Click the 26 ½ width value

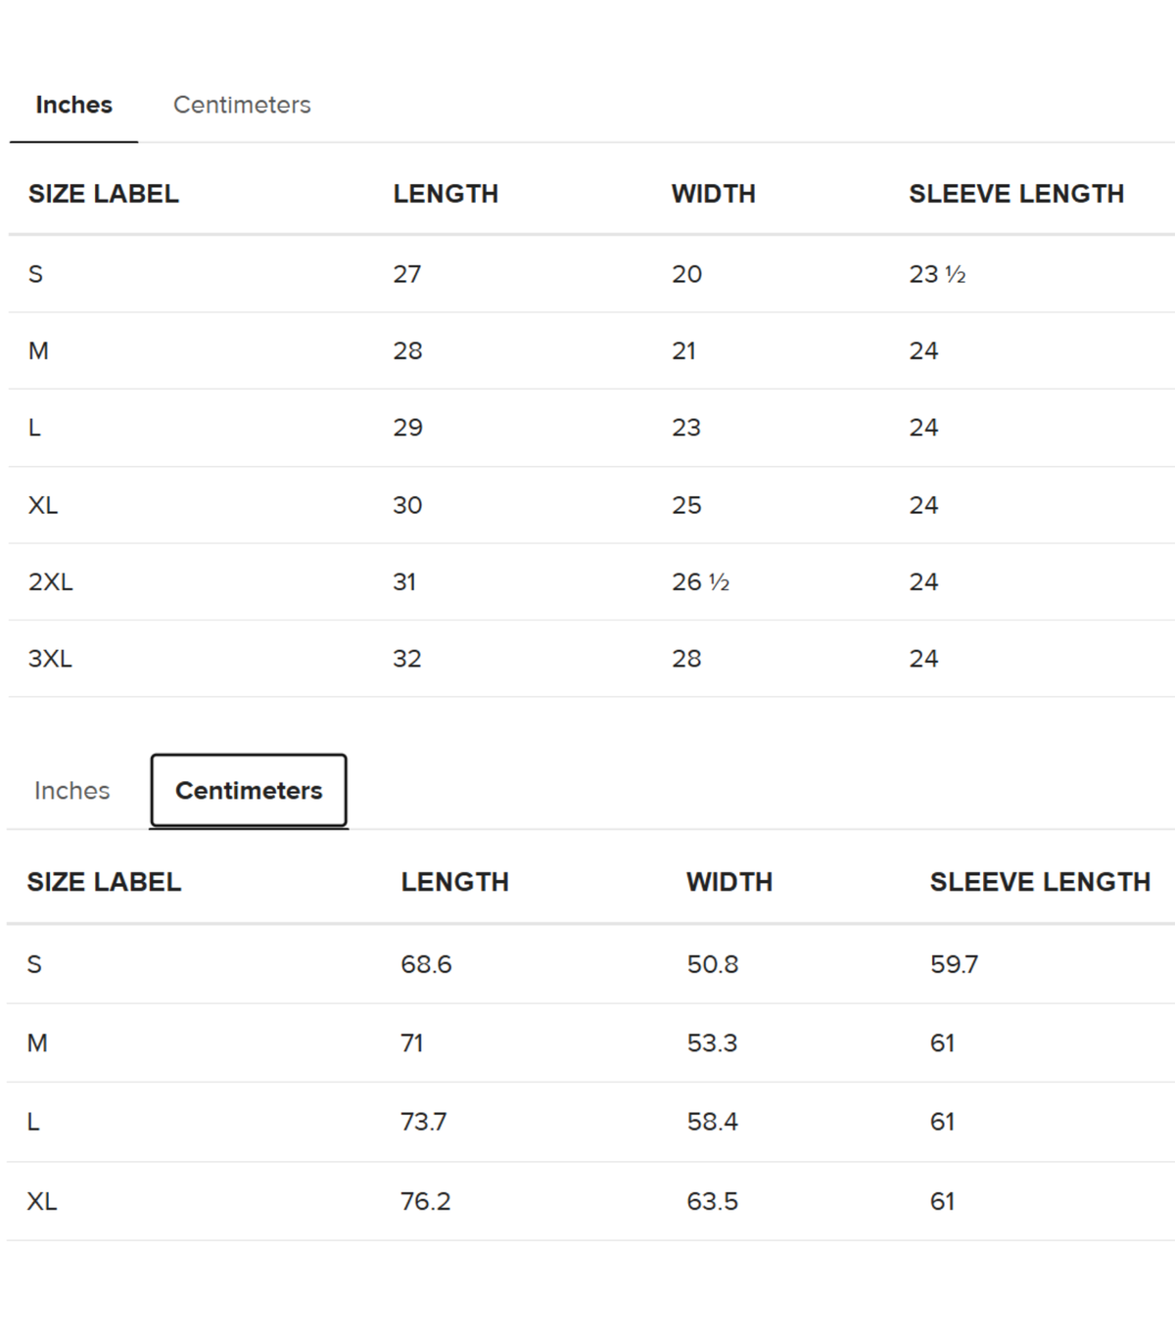coord(700,582)
